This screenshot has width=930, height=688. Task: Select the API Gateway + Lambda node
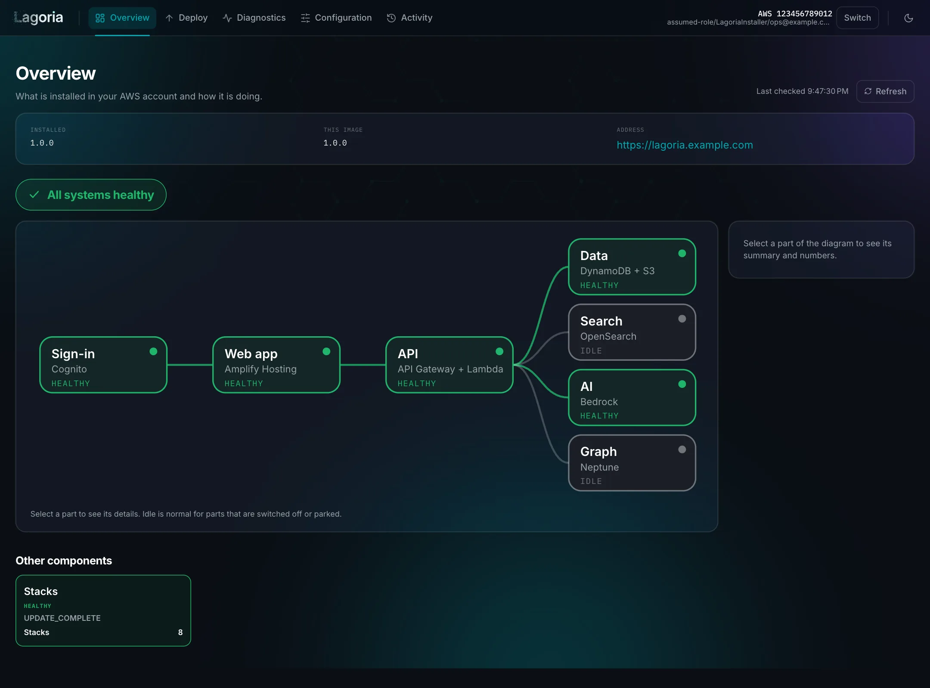coord(449,365)
